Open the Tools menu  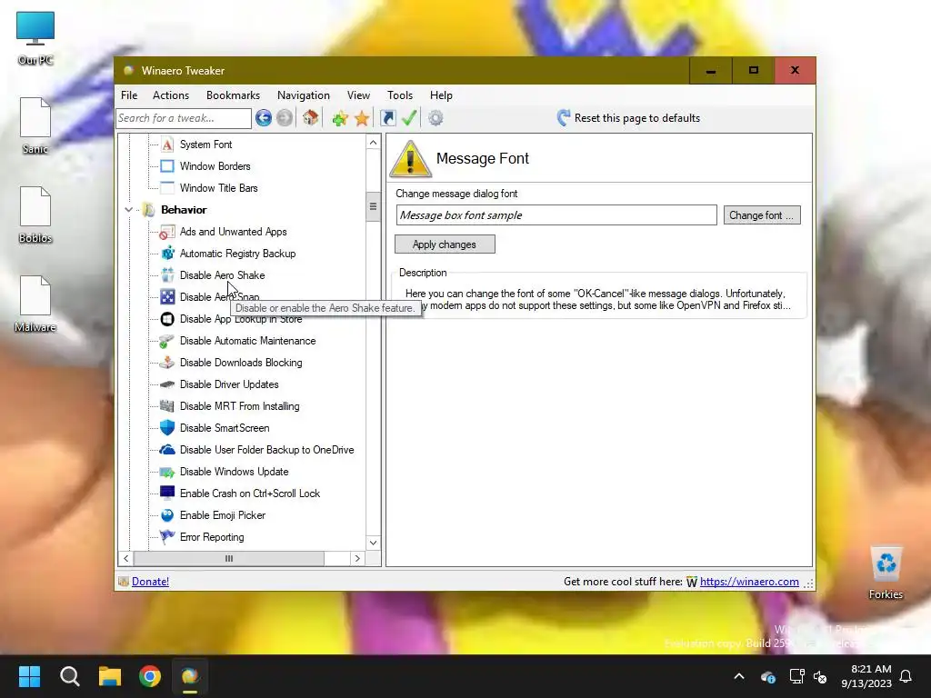pos(400,95)
